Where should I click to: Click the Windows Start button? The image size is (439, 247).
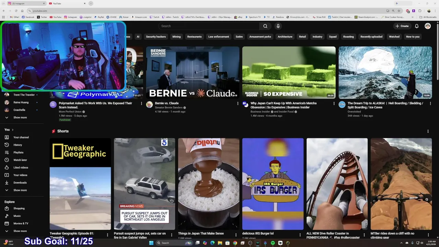tap(151, 243)
